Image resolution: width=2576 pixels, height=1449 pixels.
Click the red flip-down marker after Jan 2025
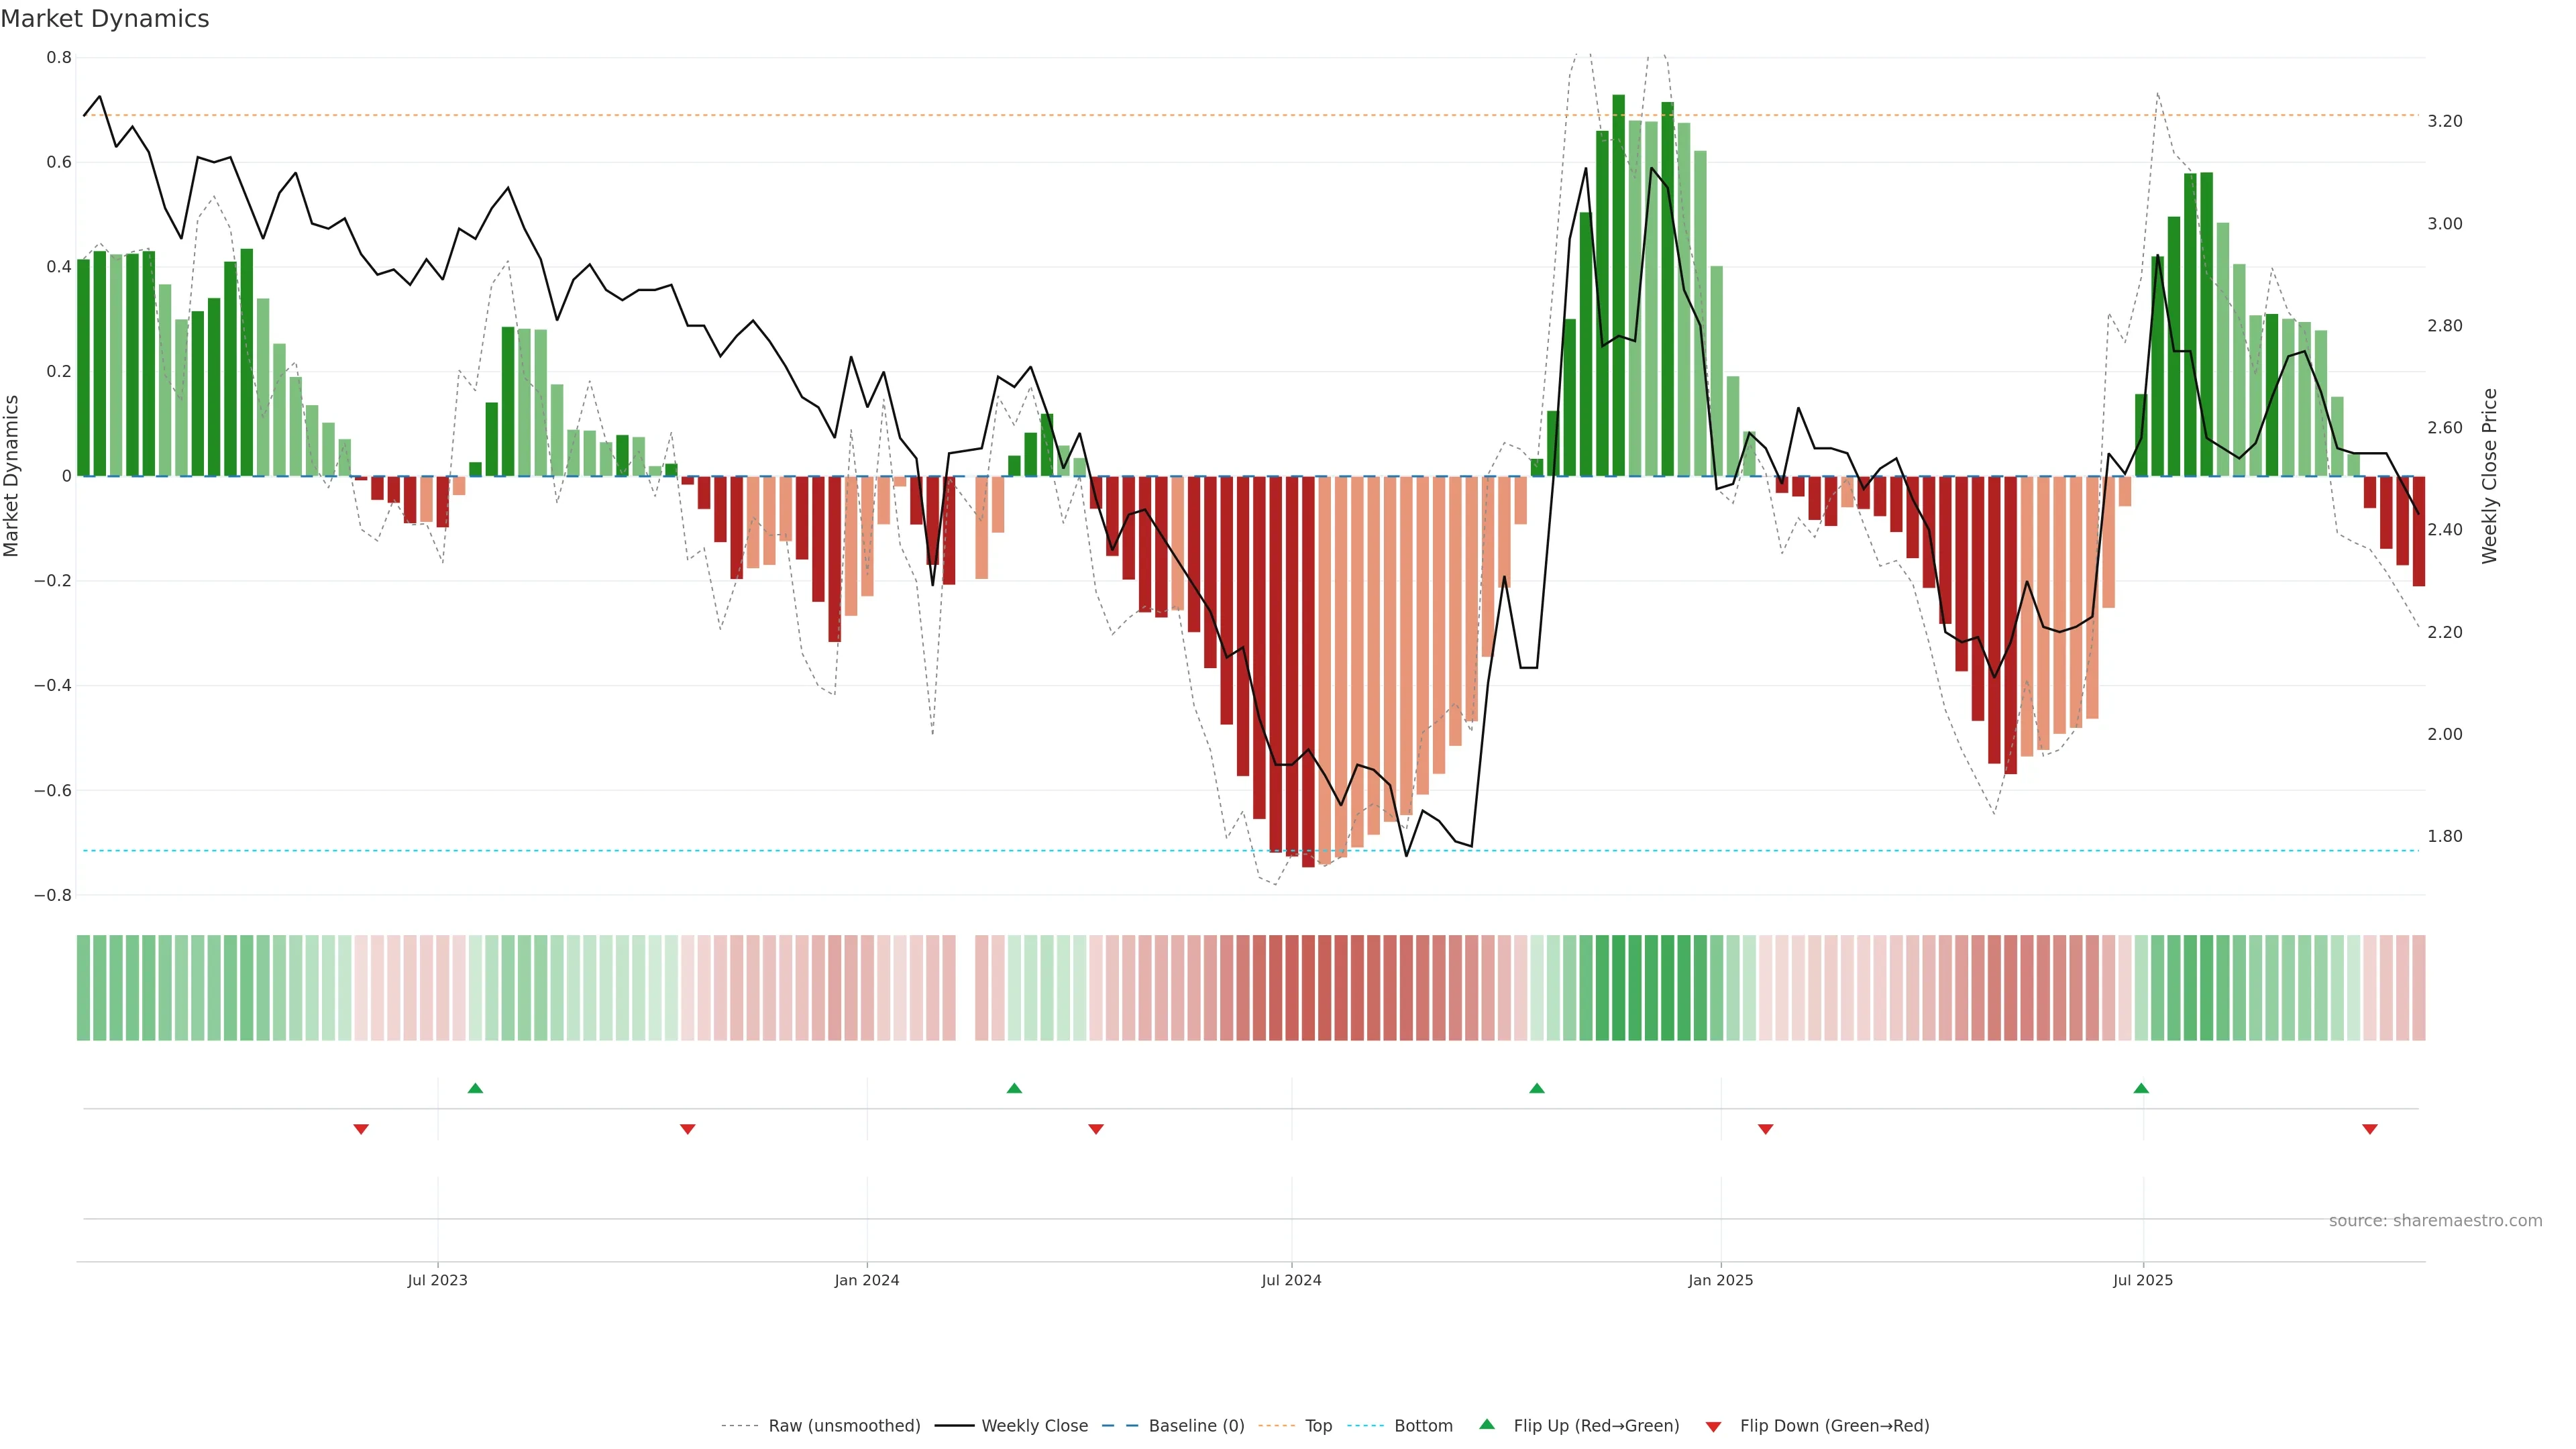tap(1765, 1129)
